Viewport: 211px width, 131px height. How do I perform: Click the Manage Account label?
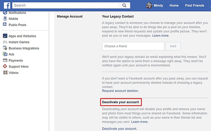coord(70,17)
